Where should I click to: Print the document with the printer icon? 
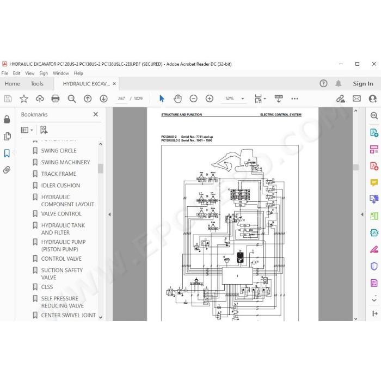click(56, 99)
